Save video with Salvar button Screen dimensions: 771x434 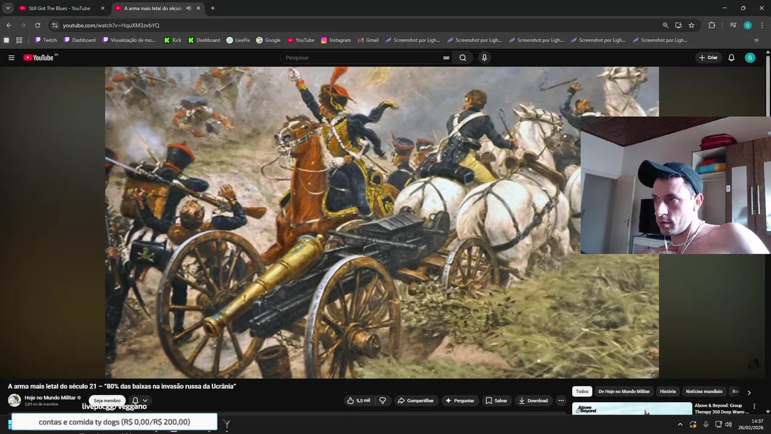click(x=497, y=401)
